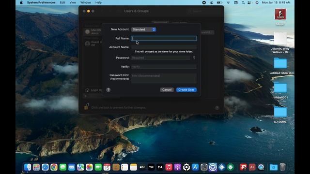Open Launchpad from the dock
The height and width of the screenshot is (174, 310).
[x=36, y=167]
